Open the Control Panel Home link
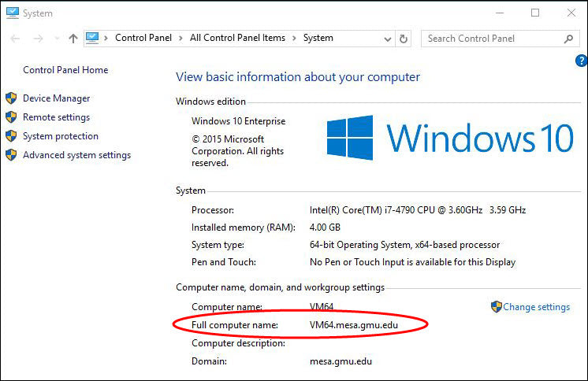This screenshot has height=381, width=588. point(65,70)
